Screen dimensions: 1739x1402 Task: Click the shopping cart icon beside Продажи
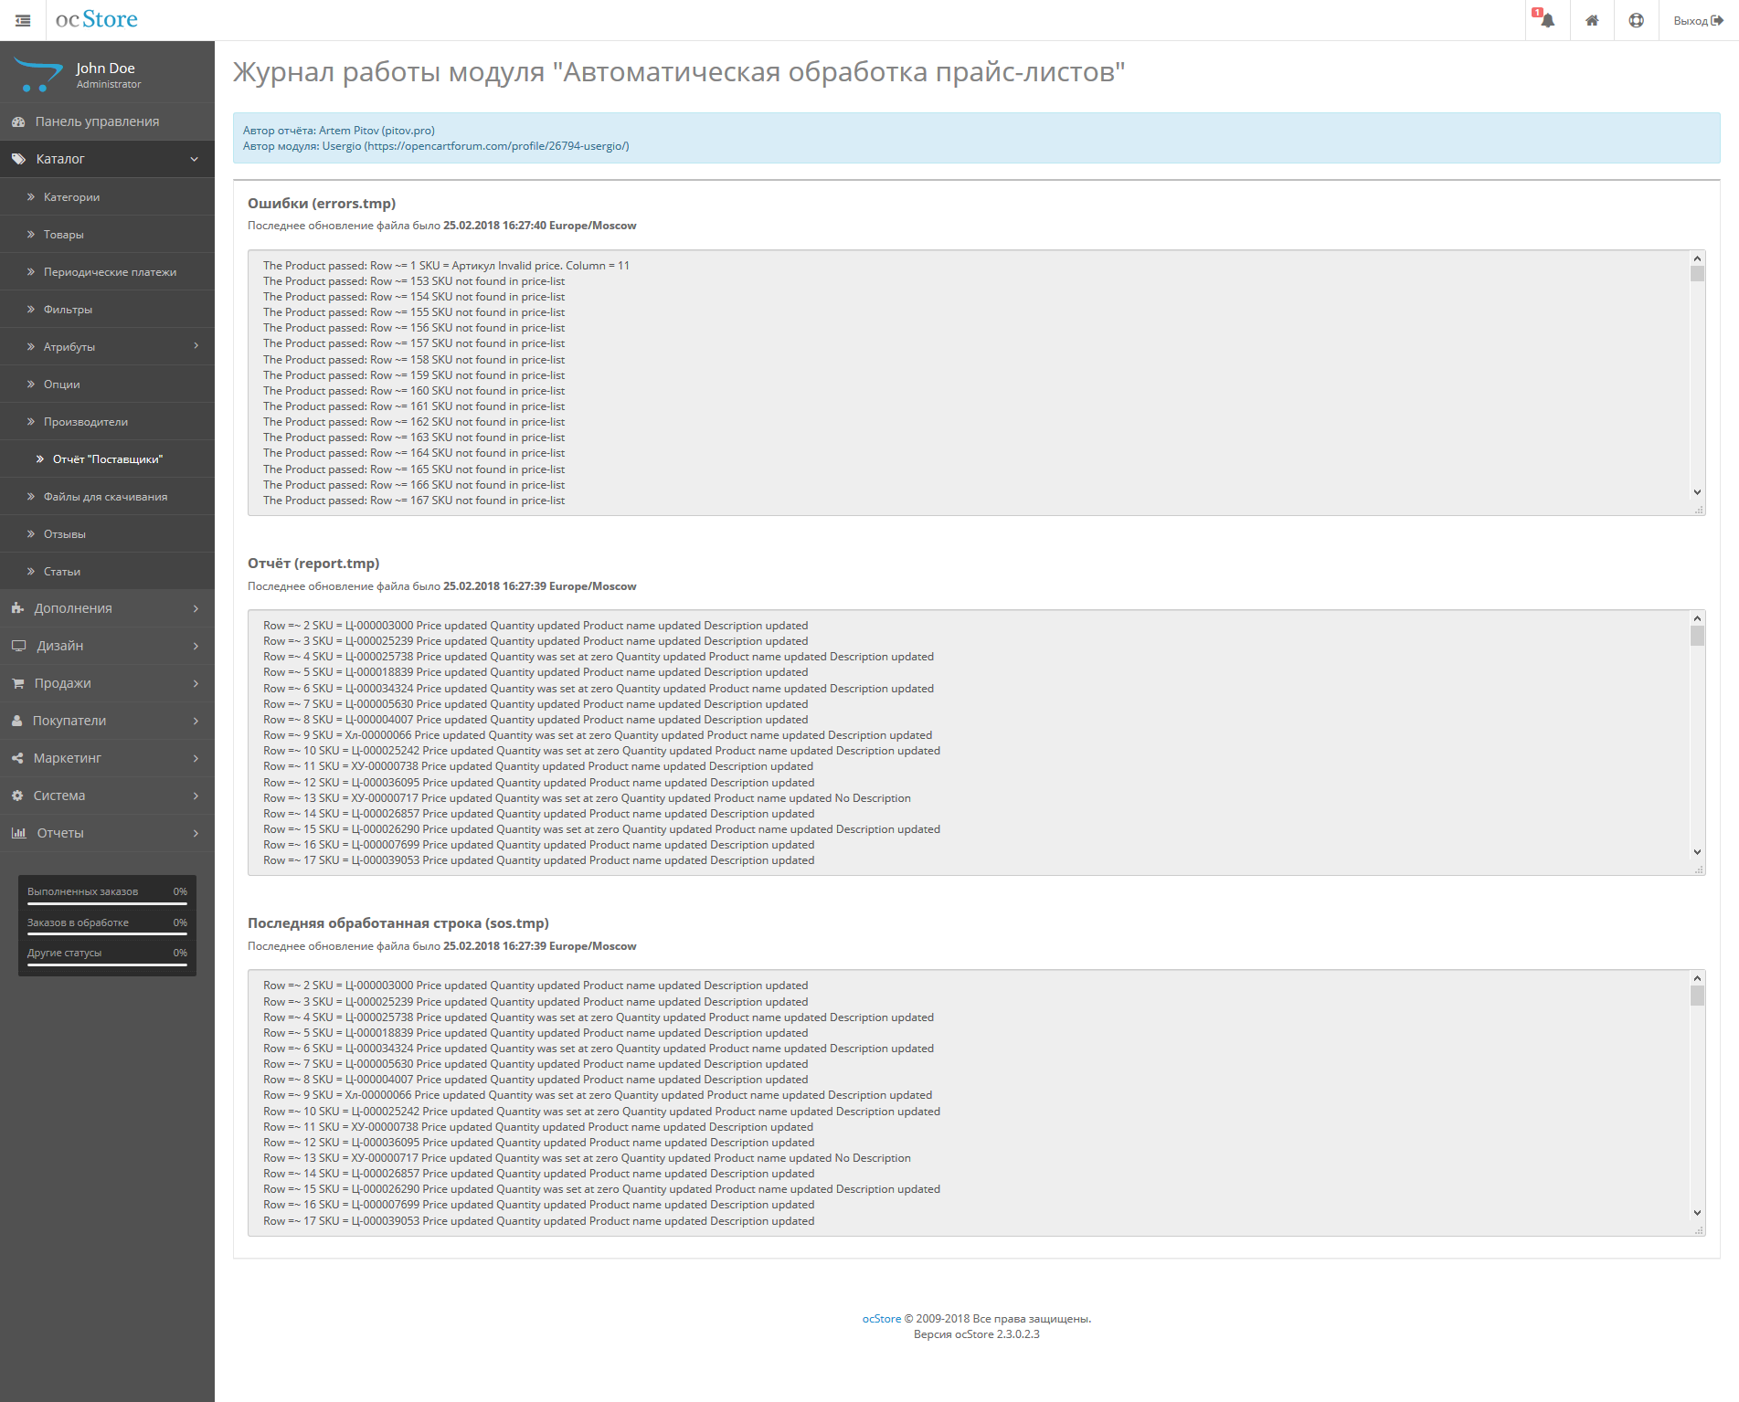[17, 683]
